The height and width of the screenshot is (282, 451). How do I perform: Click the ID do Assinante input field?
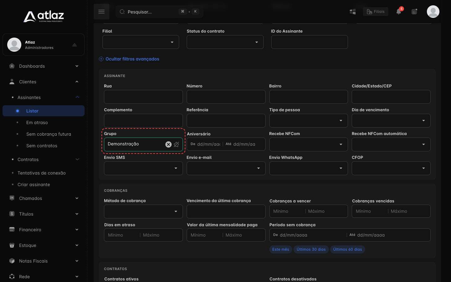[x=309, y=42]
